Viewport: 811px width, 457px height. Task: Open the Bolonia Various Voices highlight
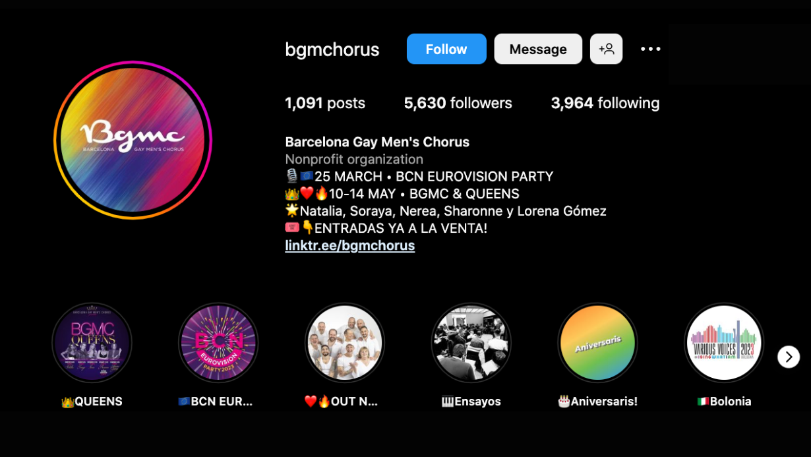(x=724, y=343)
